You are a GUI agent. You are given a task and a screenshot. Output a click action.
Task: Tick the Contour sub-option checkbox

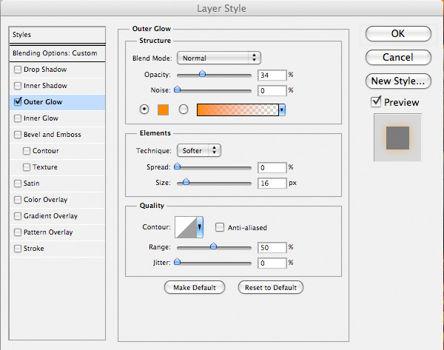(x=27, y=151)
